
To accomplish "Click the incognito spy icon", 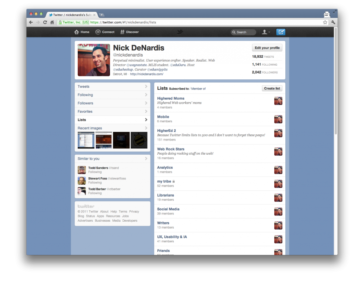I will pyautogui.click(x=327, y=14).
